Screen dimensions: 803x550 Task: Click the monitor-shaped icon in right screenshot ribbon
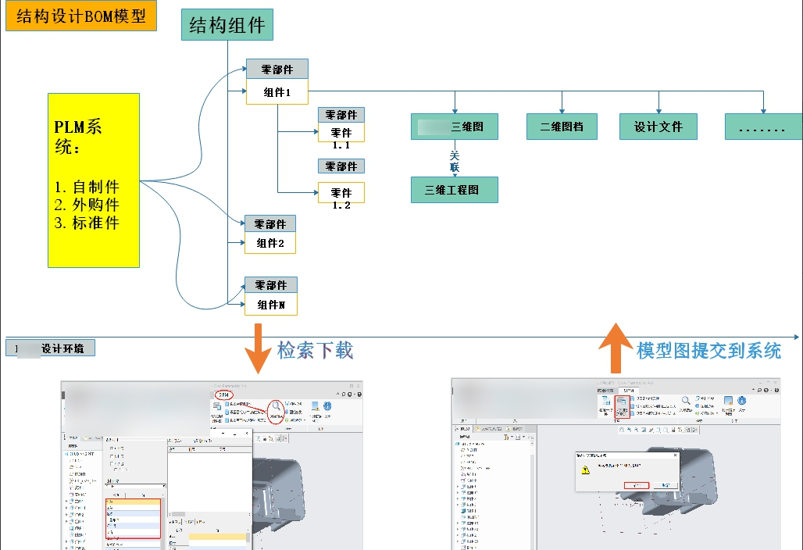coord(728,401)
